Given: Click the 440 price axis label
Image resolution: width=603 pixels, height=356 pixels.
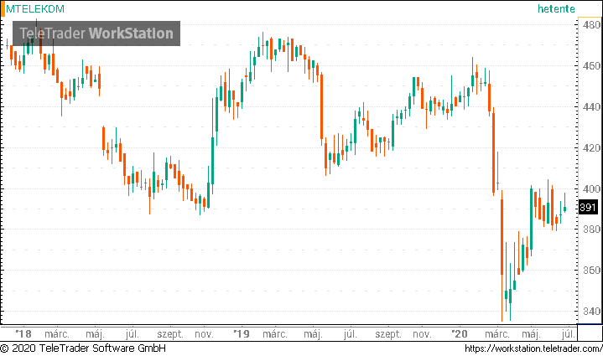Looking at the screenshot, I should pos(591,106).
